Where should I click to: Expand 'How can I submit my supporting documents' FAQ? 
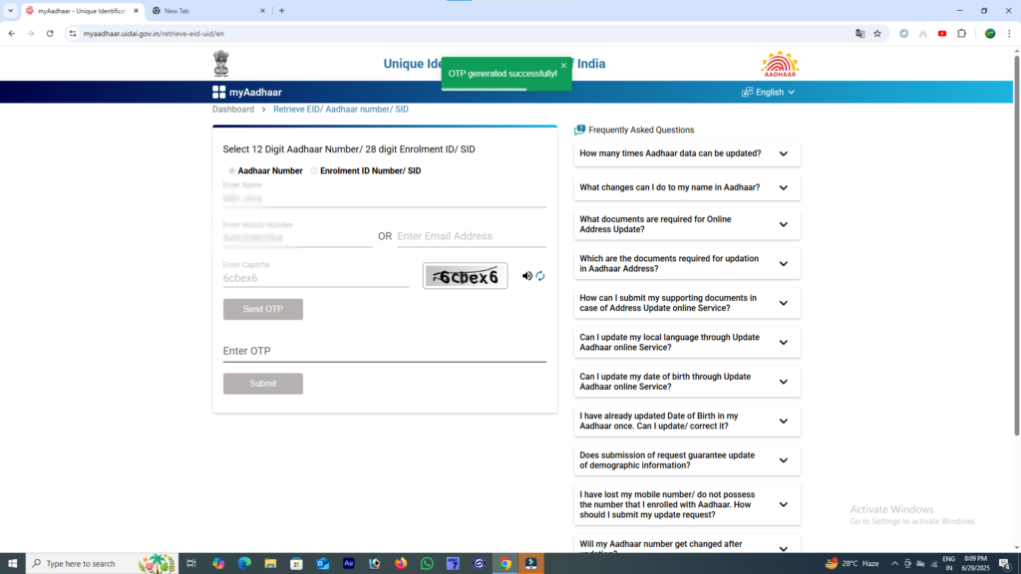[687, 303]
